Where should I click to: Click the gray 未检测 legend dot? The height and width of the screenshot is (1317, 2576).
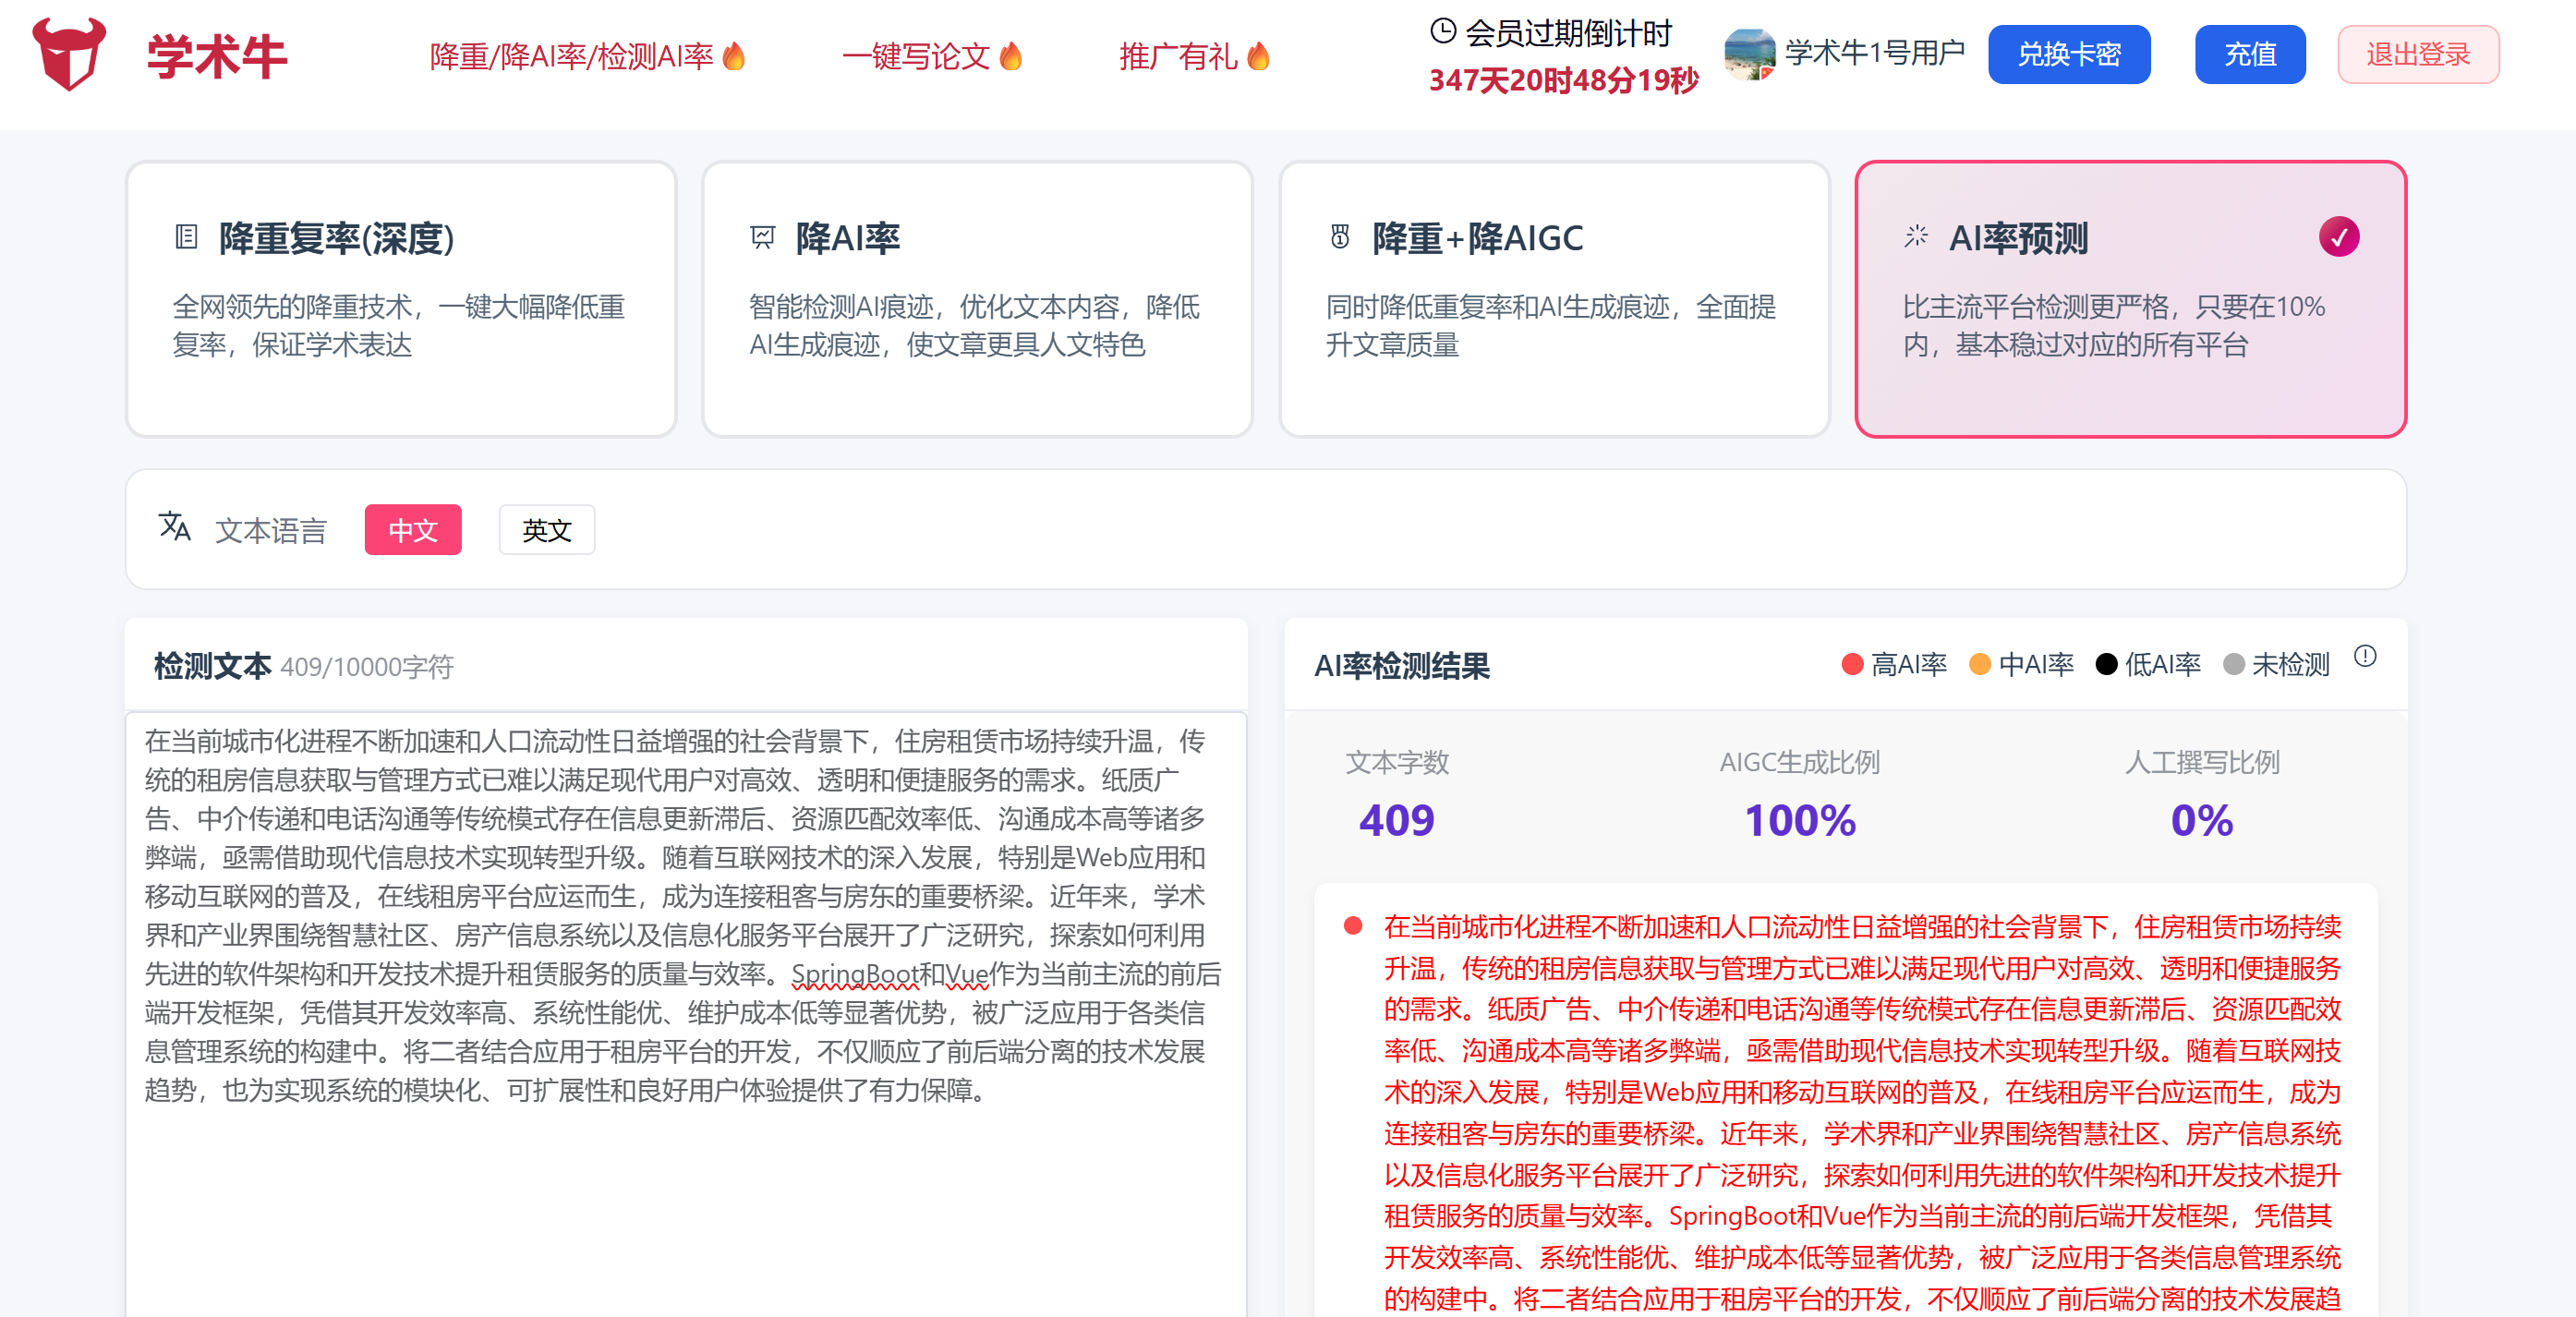point(2233,665)
